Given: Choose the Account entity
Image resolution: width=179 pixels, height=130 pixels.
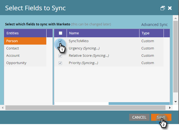Looking at the screenshot, I should [25, 56].
